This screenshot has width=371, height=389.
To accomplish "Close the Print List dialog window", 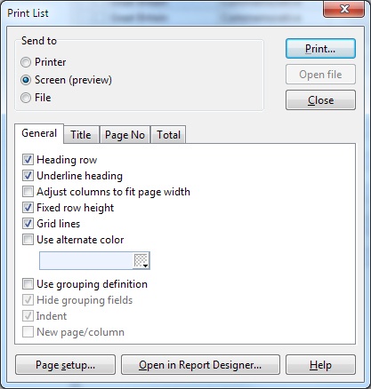I will point(344,9).
